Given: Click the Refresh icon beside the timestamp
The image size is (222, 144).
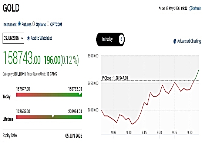Looking at the screenshot, I should (x=191, y=9).
